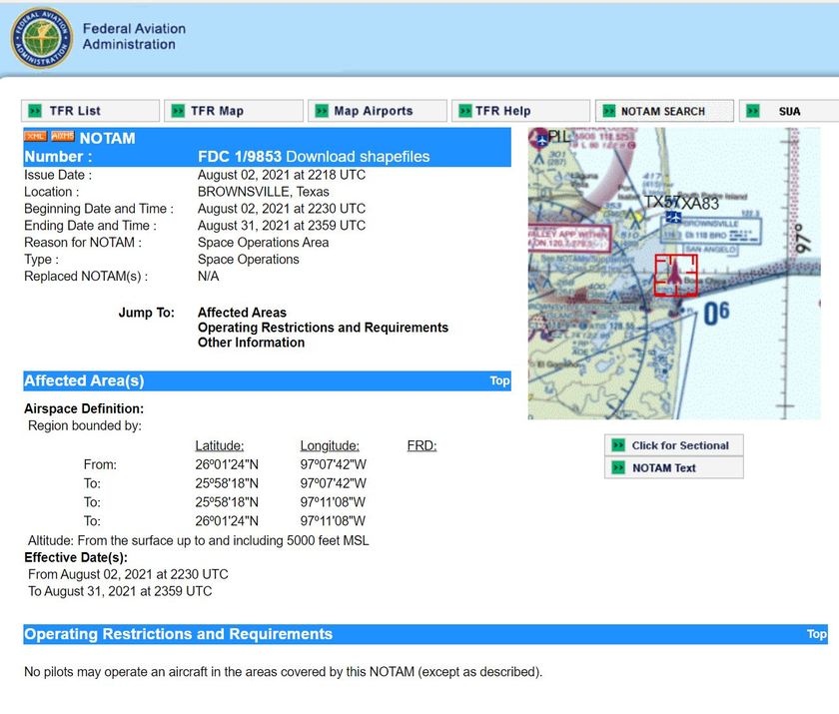Go to the Map Airports tab
The height and width of the screenshot is (714, 839).
click(x=378, y=111)
